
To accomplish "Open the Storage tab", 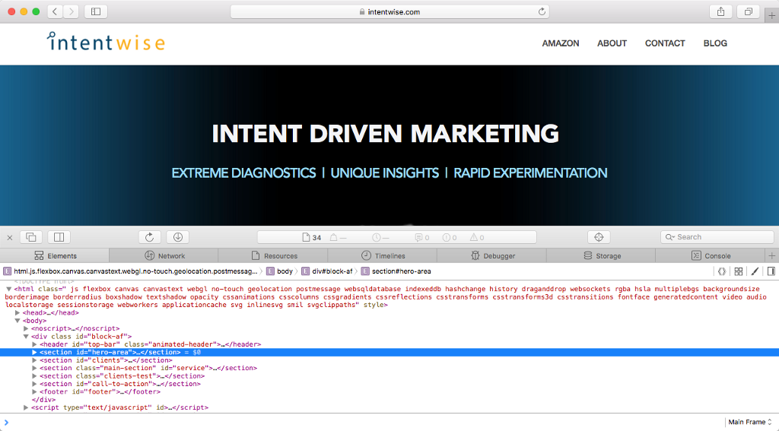I will tap(601, 255).
